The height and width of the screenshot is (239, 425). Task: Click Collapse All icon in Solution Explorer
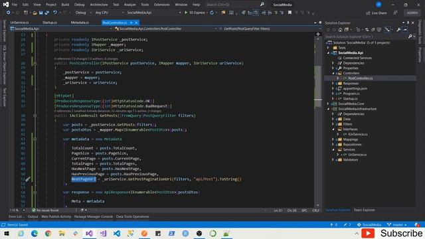tap(373, 30)
